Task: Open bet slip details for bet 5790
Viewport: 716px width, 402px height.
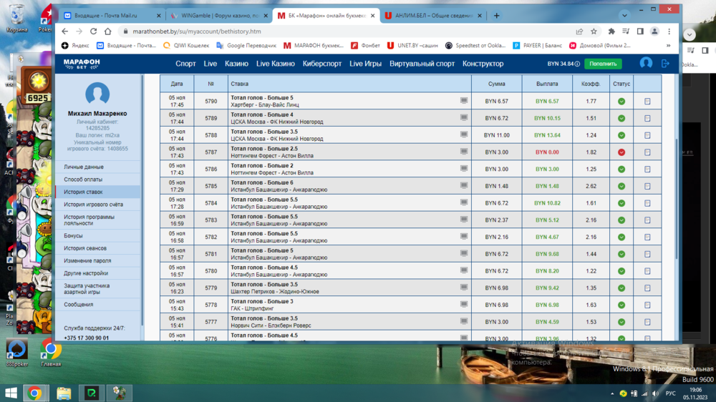Action: [x=647, y=102]
